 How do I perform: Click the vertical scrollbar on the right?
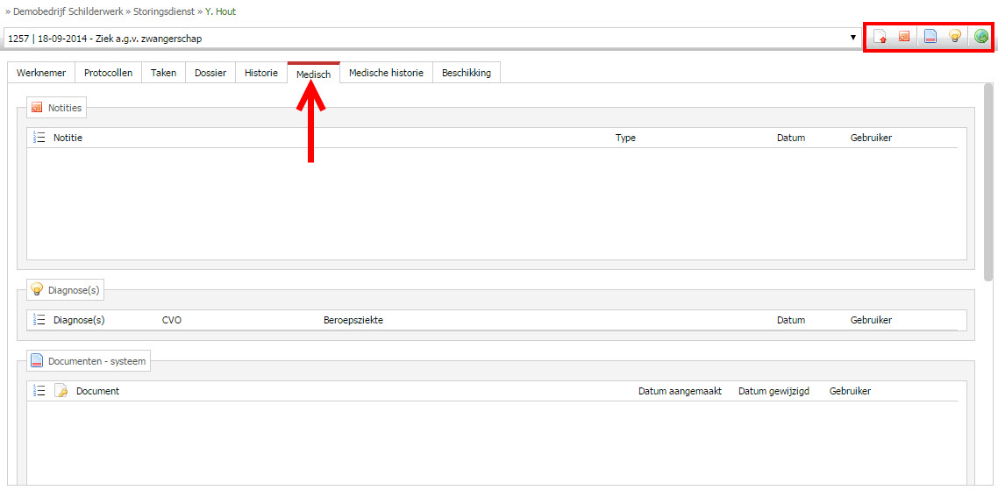point(988,184)
